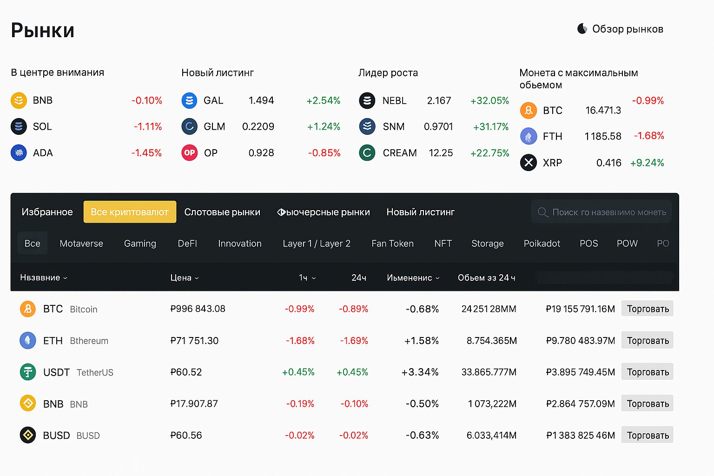The width and height of the screenshot is (714, 476).
Task: Click the red OP coin icon
Action: pyautogui.click(x=189, y=152)
